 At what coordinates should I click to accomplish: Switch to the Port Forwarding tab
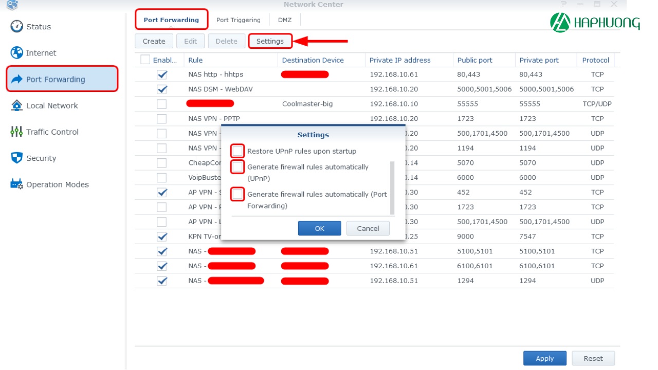coord(171,20)
